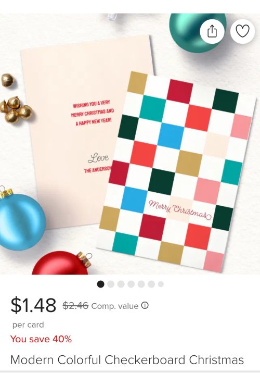
Task: Open the Modern Colorful Checkerboard Christmas title
Action: 127,360
